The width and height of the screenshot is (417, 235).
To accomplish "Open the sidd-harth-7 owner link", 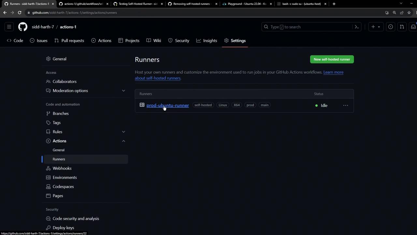I will coord(43,27).
